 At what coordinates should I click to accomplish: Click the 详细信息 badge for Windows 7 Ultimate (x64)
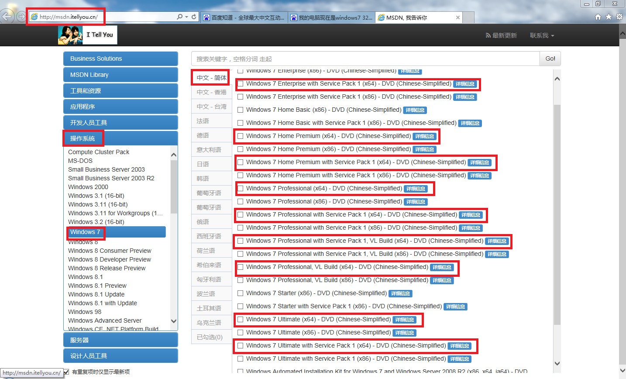point(404,320)
